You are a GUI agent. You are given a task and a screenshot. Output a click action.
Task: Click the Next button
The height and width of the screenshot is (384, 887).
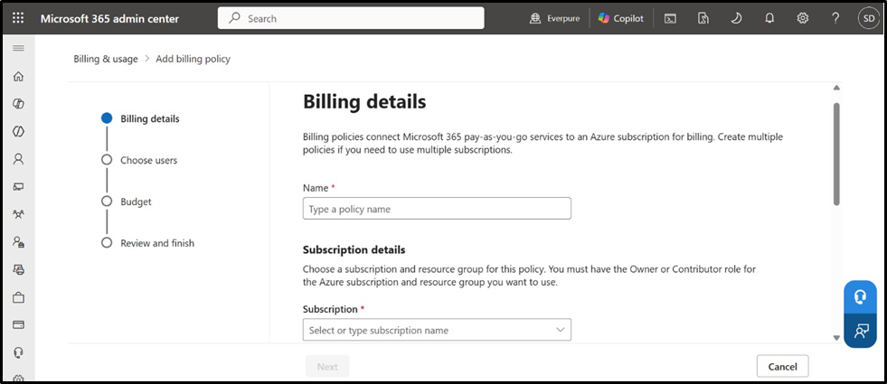pyautogui.click(x=327, y=367)
